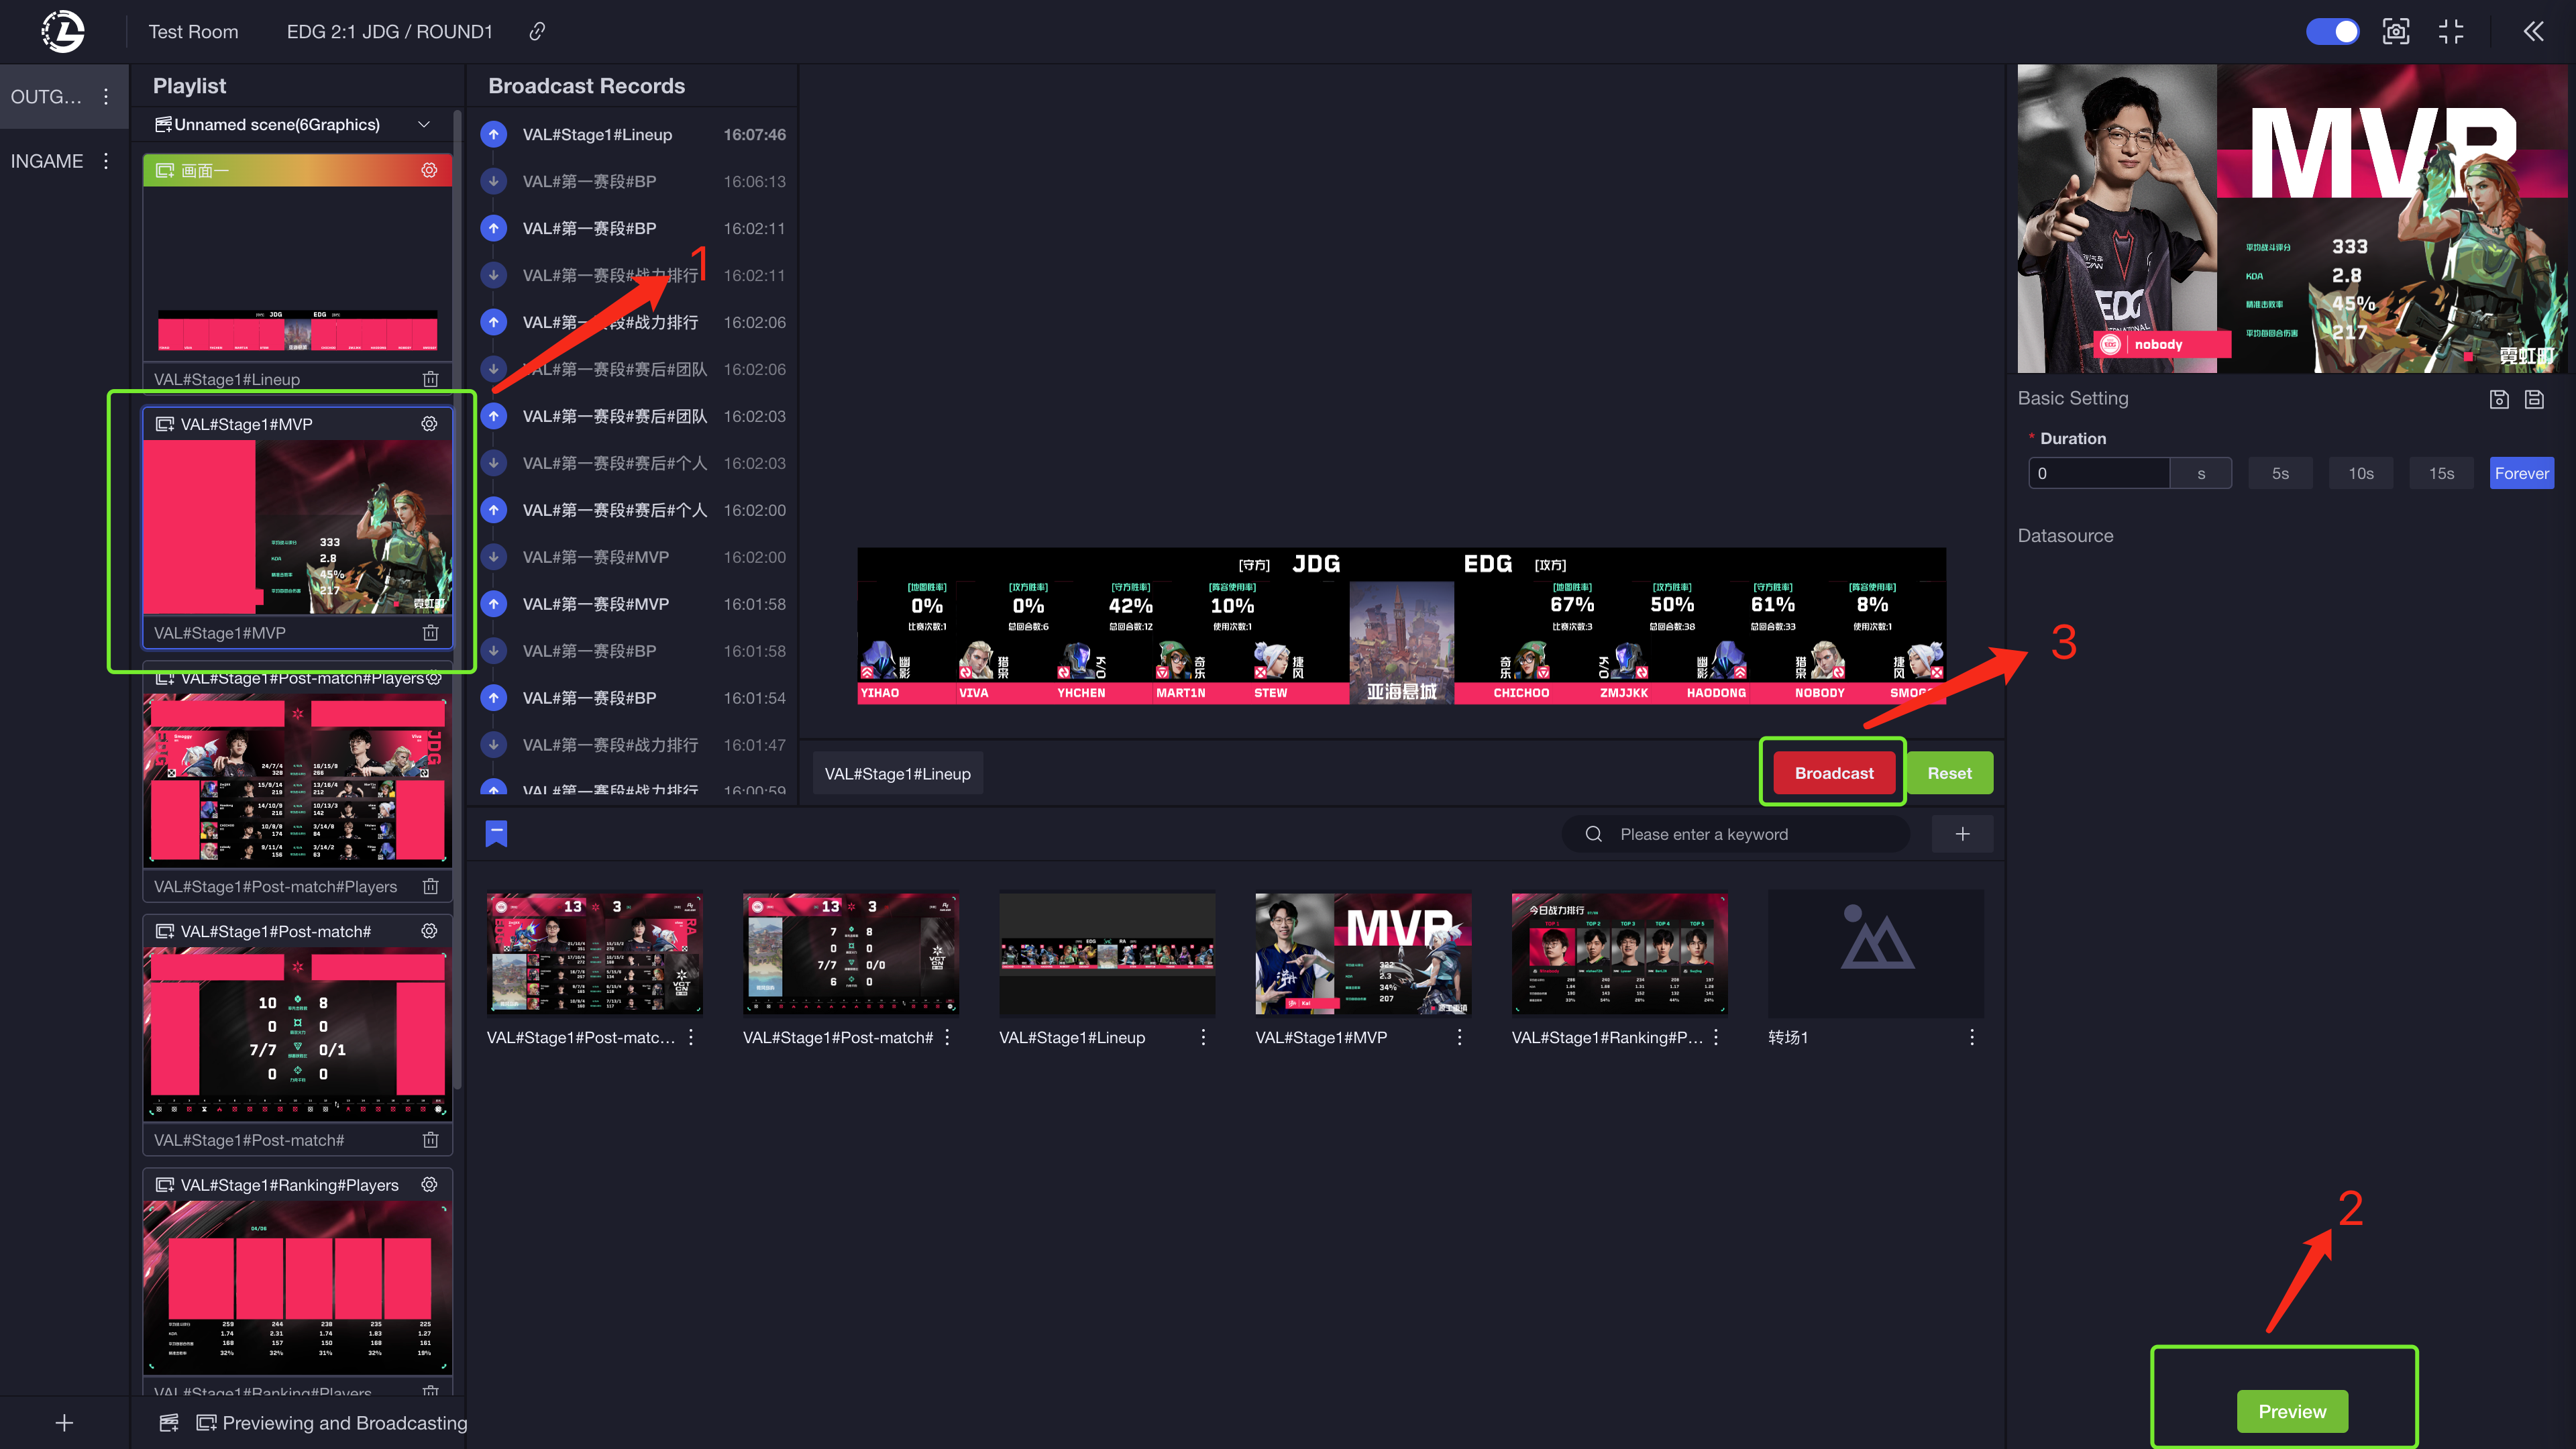Switch to the INGAME tab
Image resolution: width=2576 pixels, height=1449 pixels.
[x=47, y=161]
